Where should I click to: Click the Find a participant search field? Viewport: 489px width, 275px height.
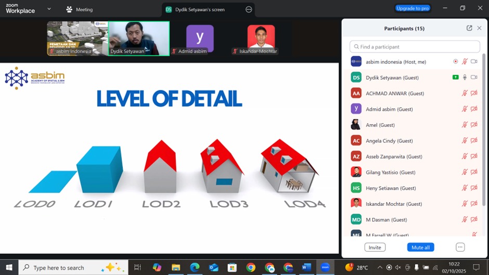coord(415,47)
